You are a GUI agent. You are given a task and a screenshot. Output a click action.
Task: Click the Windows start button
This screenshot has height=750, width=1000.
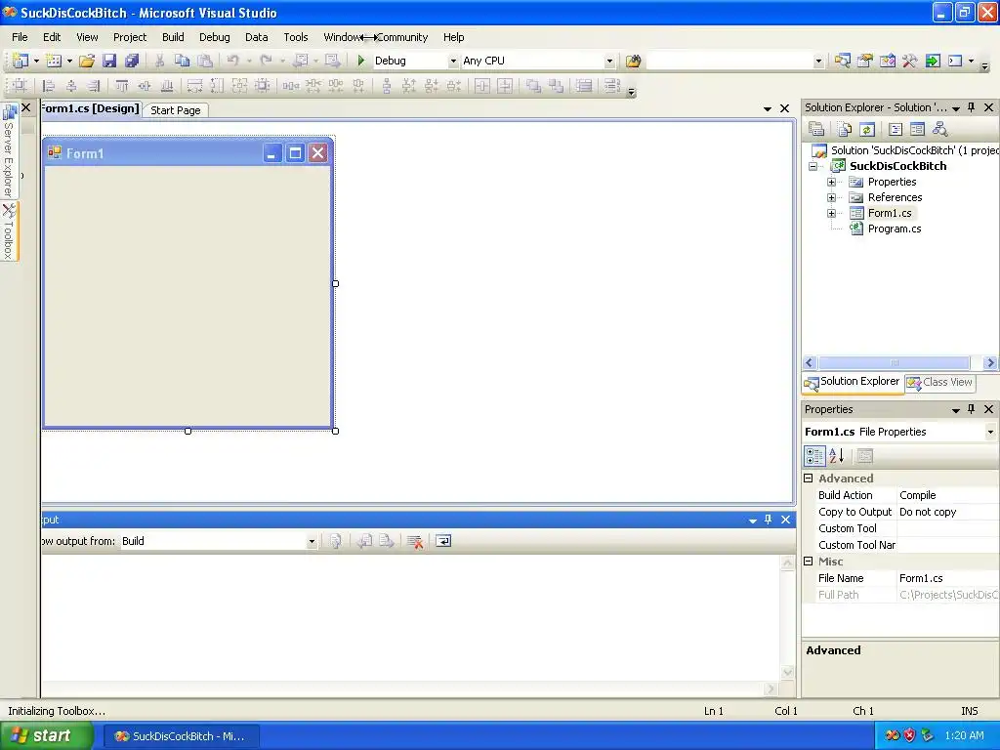[x=46, y=736]
